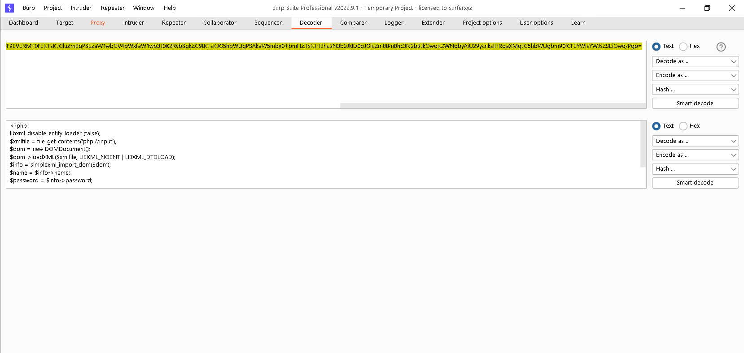Switch to the Target tab
The height and width of the screenshot is (353, 744).
tap(65, 23)
